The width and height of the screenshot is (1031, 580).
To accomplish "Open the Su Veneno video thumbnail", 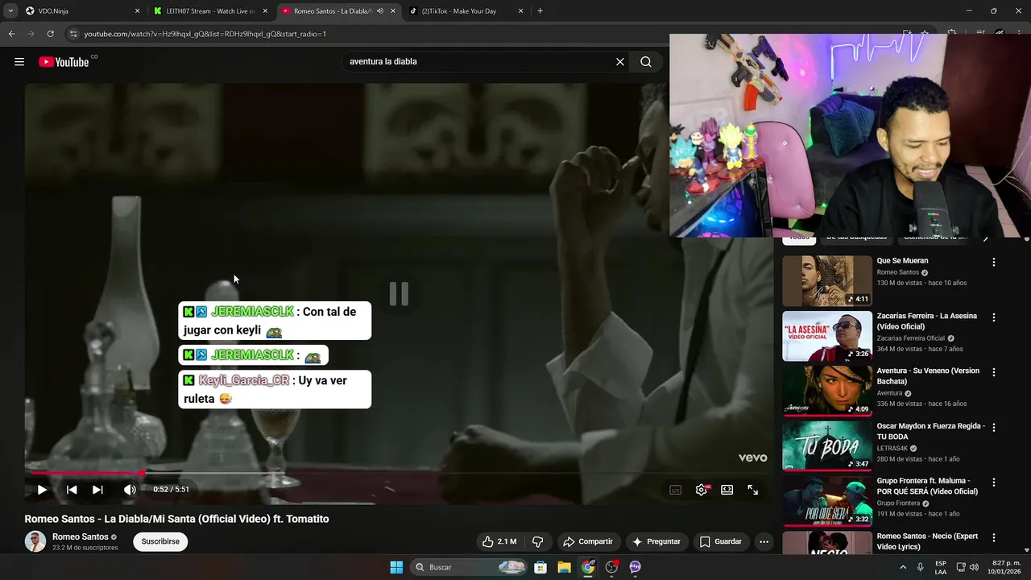I will coord(827,391).
